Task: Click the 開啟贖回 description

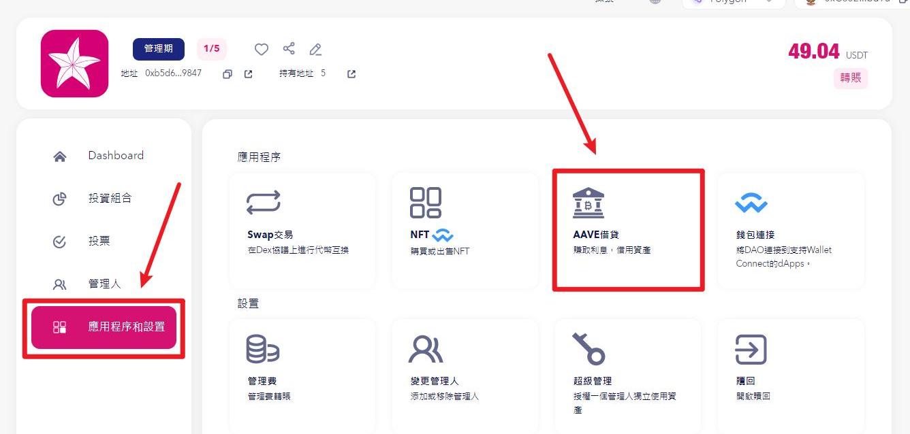Action: pyautogui.click(x=753, y=396)
